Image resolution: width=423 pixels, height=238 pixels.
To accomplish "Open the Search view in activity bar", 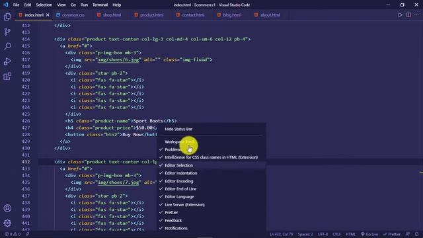I will coord(7,46).
